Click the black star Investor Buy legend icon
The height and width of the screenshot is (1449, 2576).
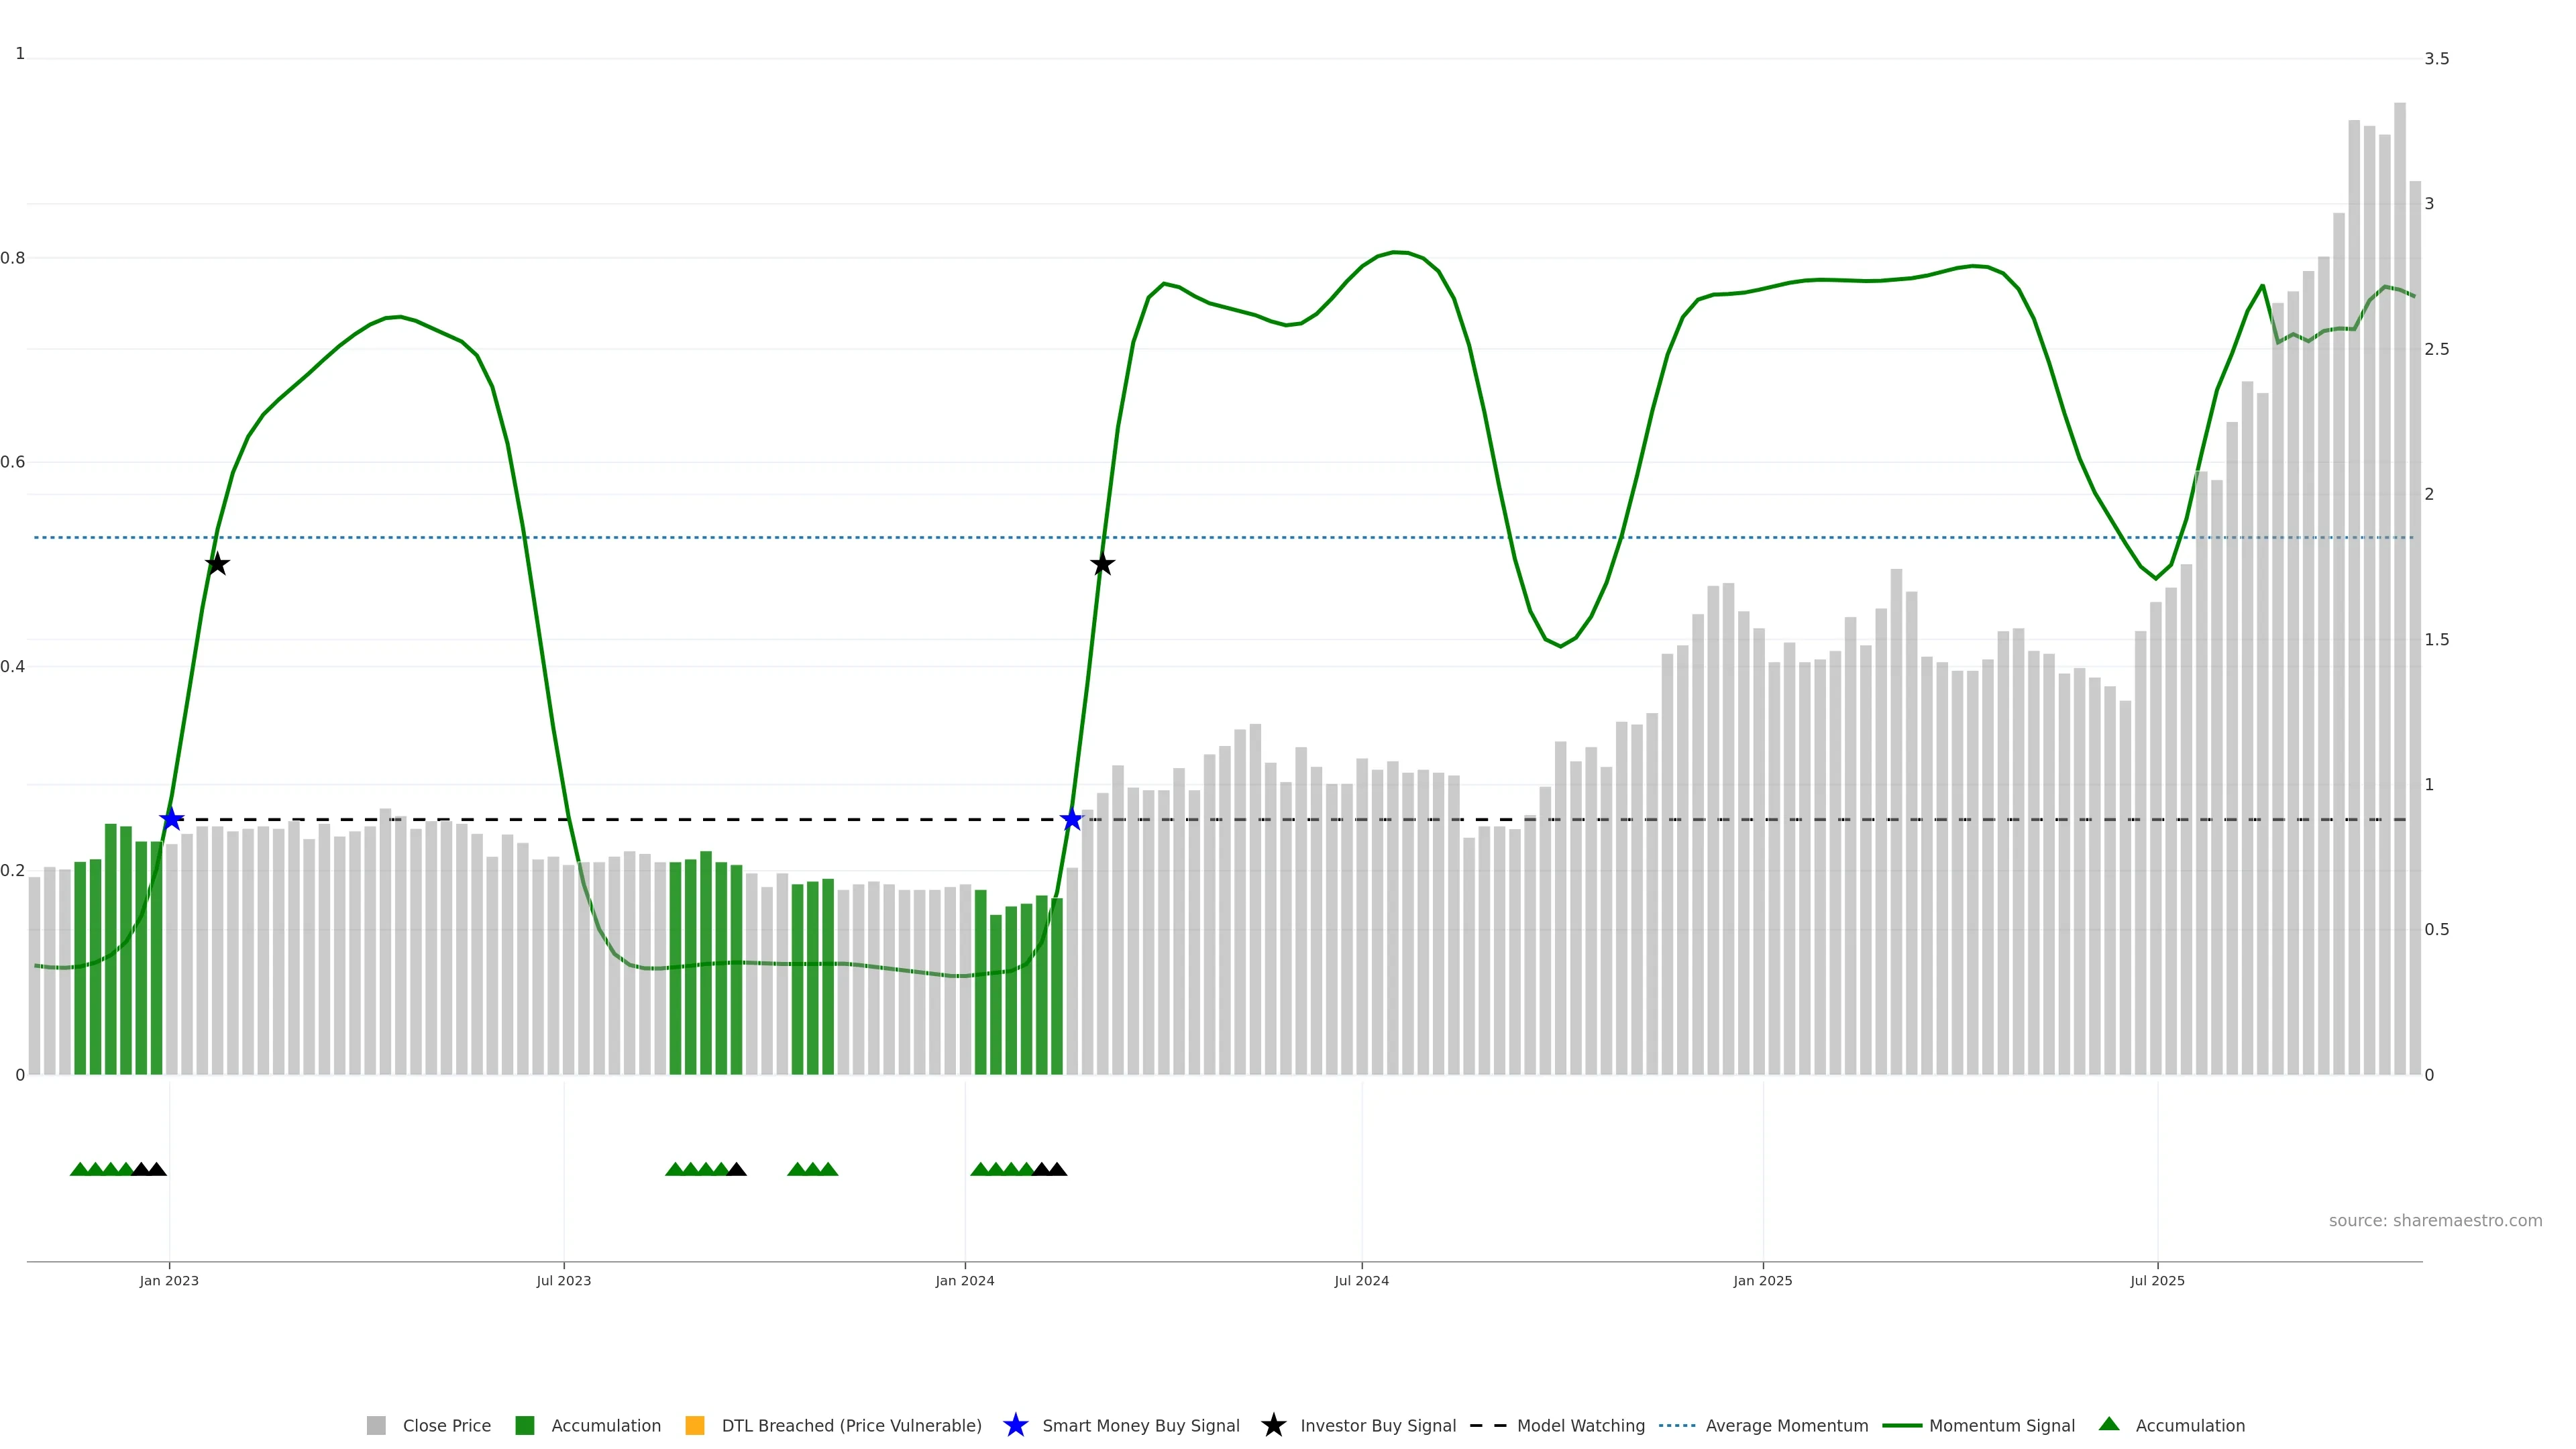(x=1273, y=1425)
